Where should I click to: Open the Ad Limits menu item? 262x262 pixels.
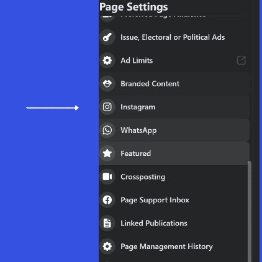click(x=174, y=60)
